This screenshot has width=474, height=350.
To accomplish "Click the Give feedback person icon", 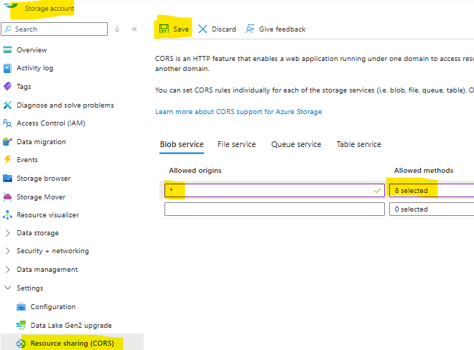I will [250, 29].
